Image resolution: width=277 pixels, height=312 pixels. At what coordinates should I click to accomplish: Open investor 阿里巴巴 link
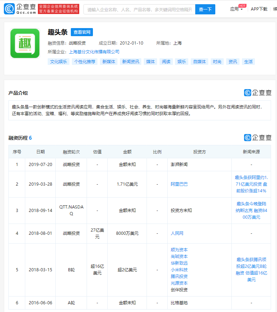[x=179, y=184]
